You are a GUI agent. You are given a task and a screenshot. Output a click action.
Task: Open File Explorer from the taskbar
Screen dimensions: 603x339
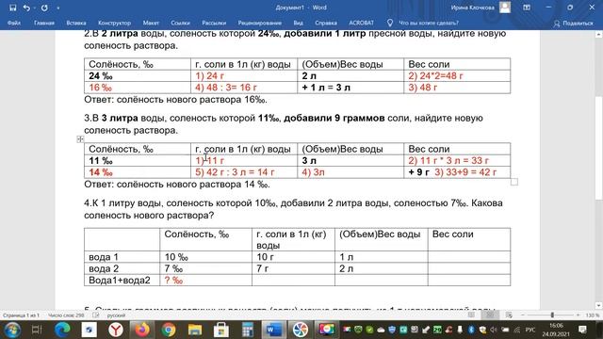tap(195, 330)
